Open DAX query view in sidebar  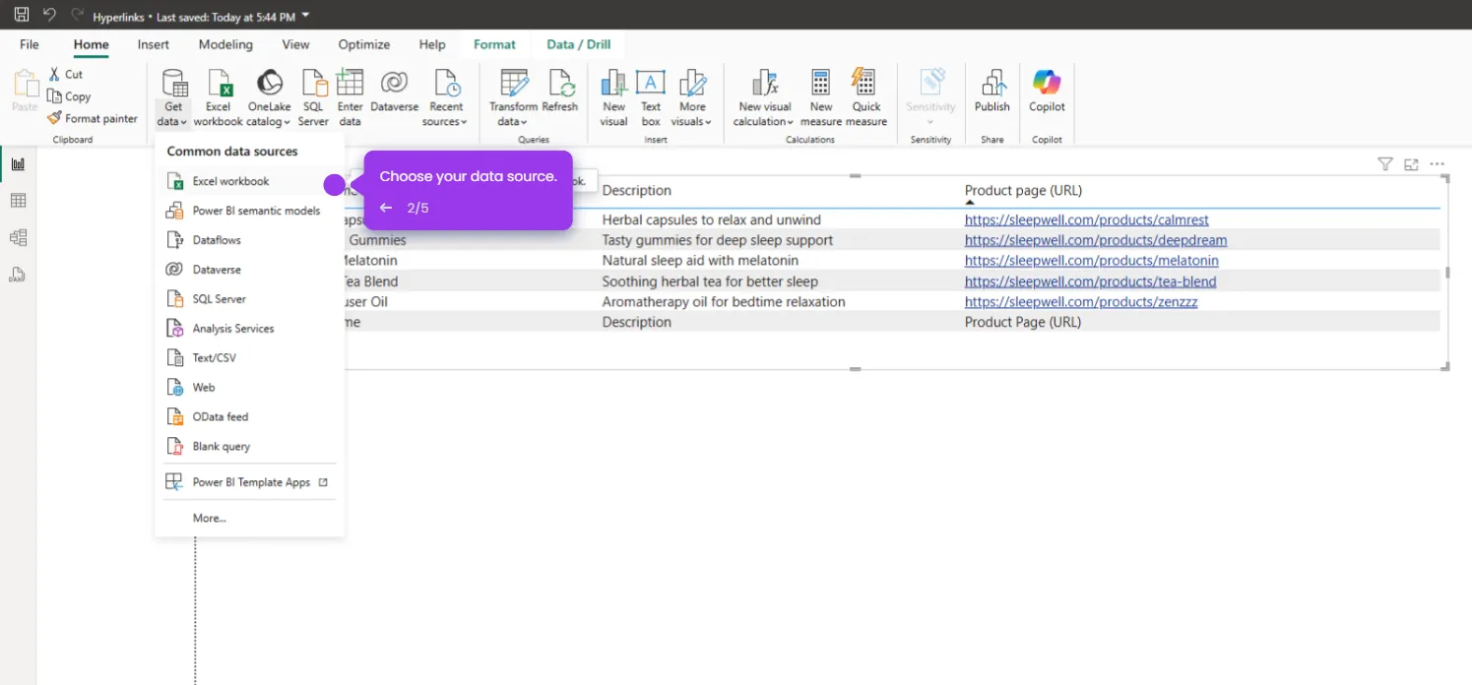pos(18,275)
